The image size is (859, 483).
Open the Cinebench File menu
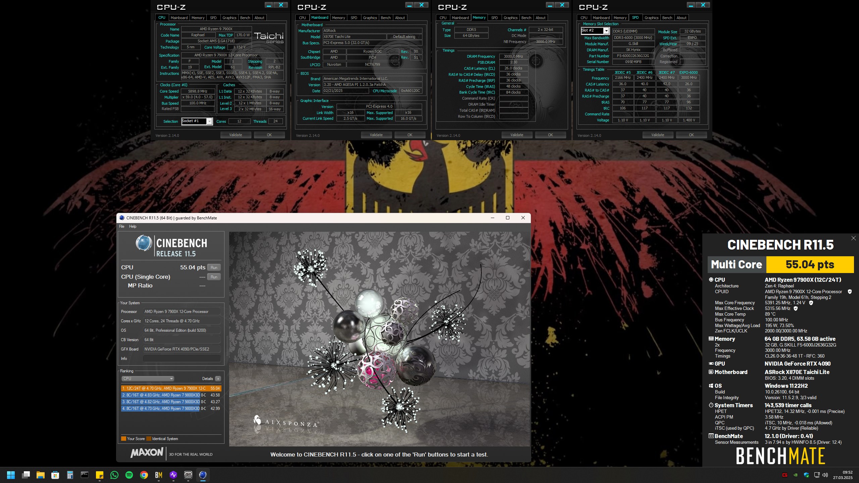point(122,226)
